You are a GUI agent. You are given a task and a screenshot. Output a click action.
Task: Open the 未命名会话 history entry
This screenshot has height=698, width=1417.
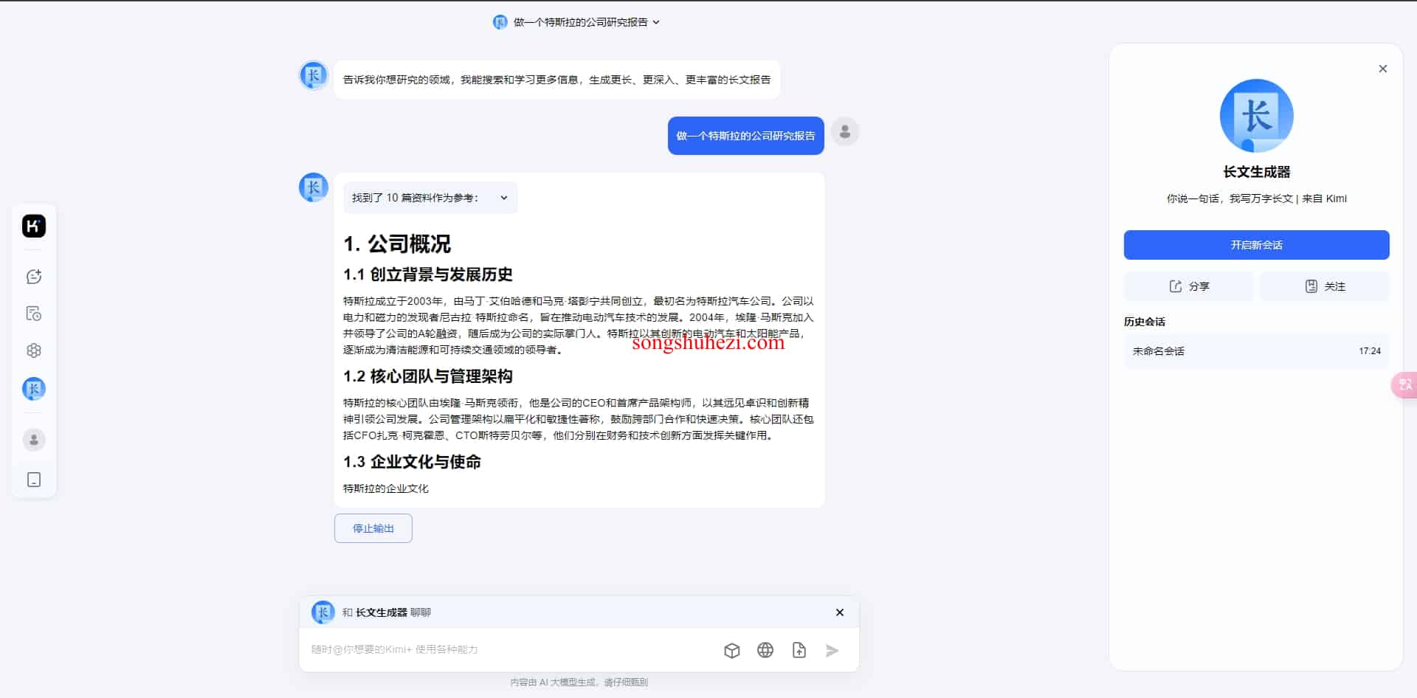click(1256, 351)
